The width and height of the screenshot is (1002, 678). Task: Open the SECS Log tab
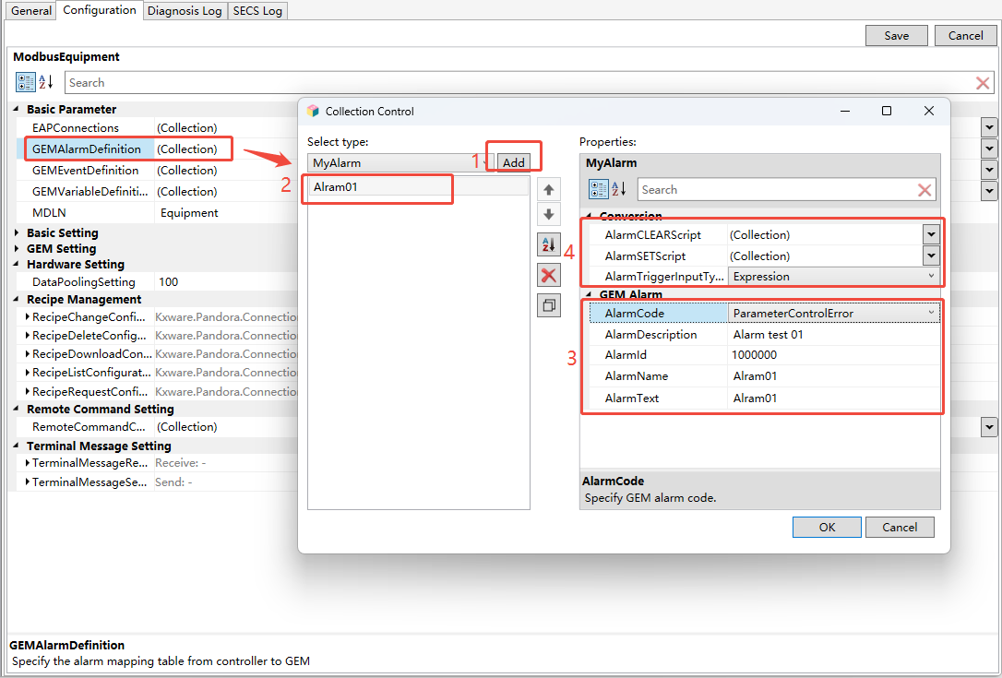point(257,11)
